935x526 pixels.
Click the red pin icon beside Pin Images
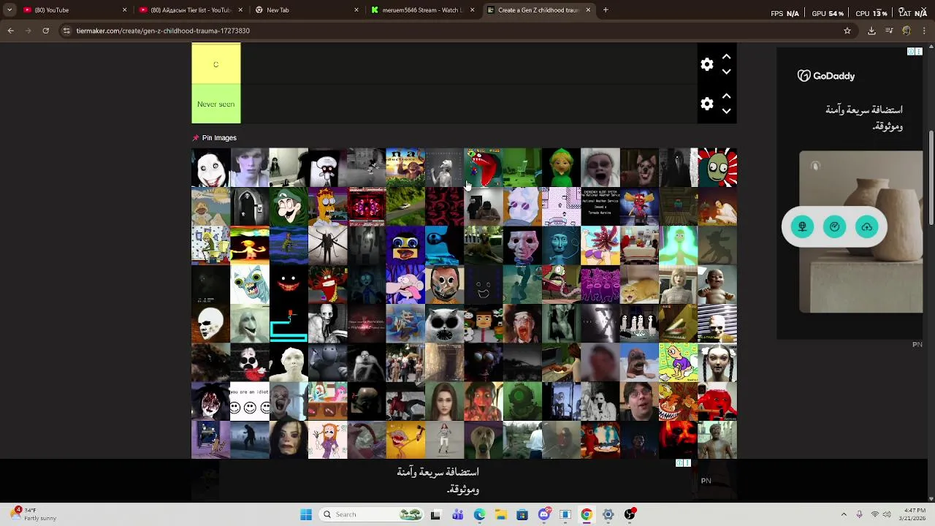(x=195, y=137)
